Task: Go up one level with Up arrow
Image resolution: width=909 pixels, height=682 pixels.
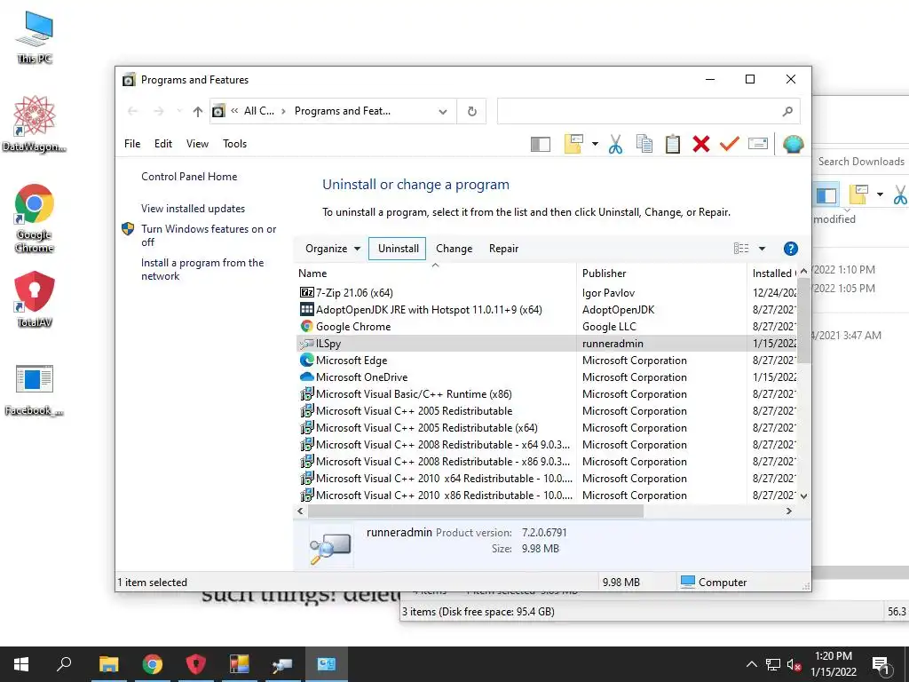Action: click(198, 111)
